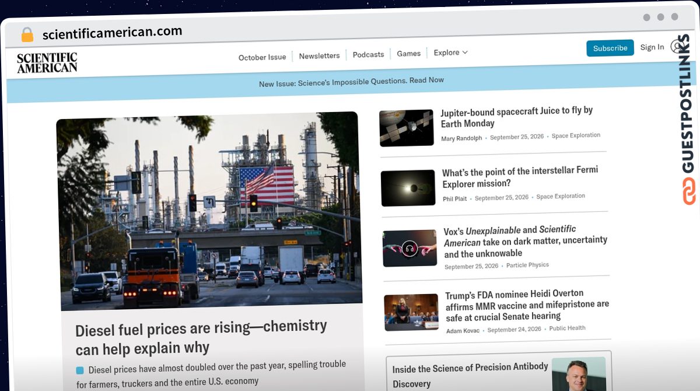Open the Public Health tag
Screen dimensions: 700x391
click(568, 328)
